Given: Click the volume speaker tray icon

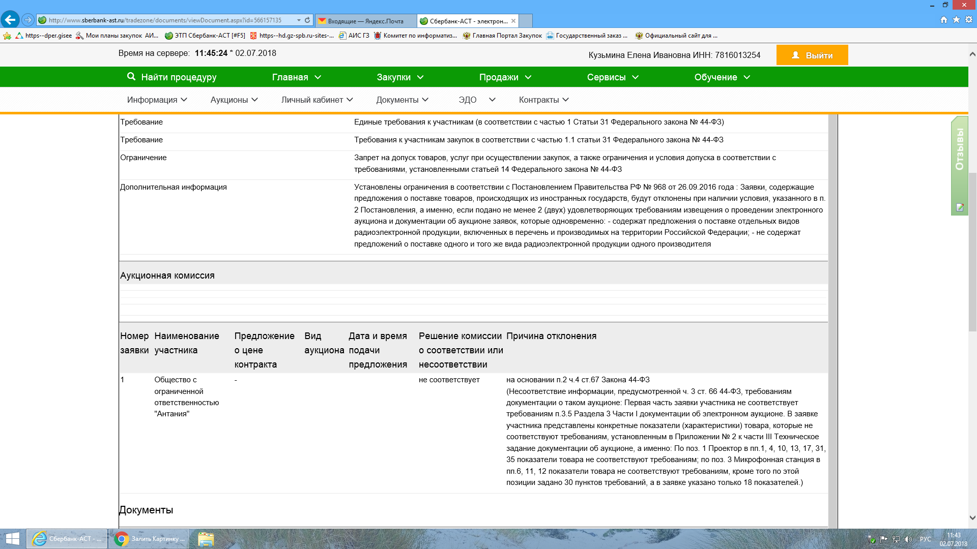Looking at the screenshot, I should tap(908, 539).
